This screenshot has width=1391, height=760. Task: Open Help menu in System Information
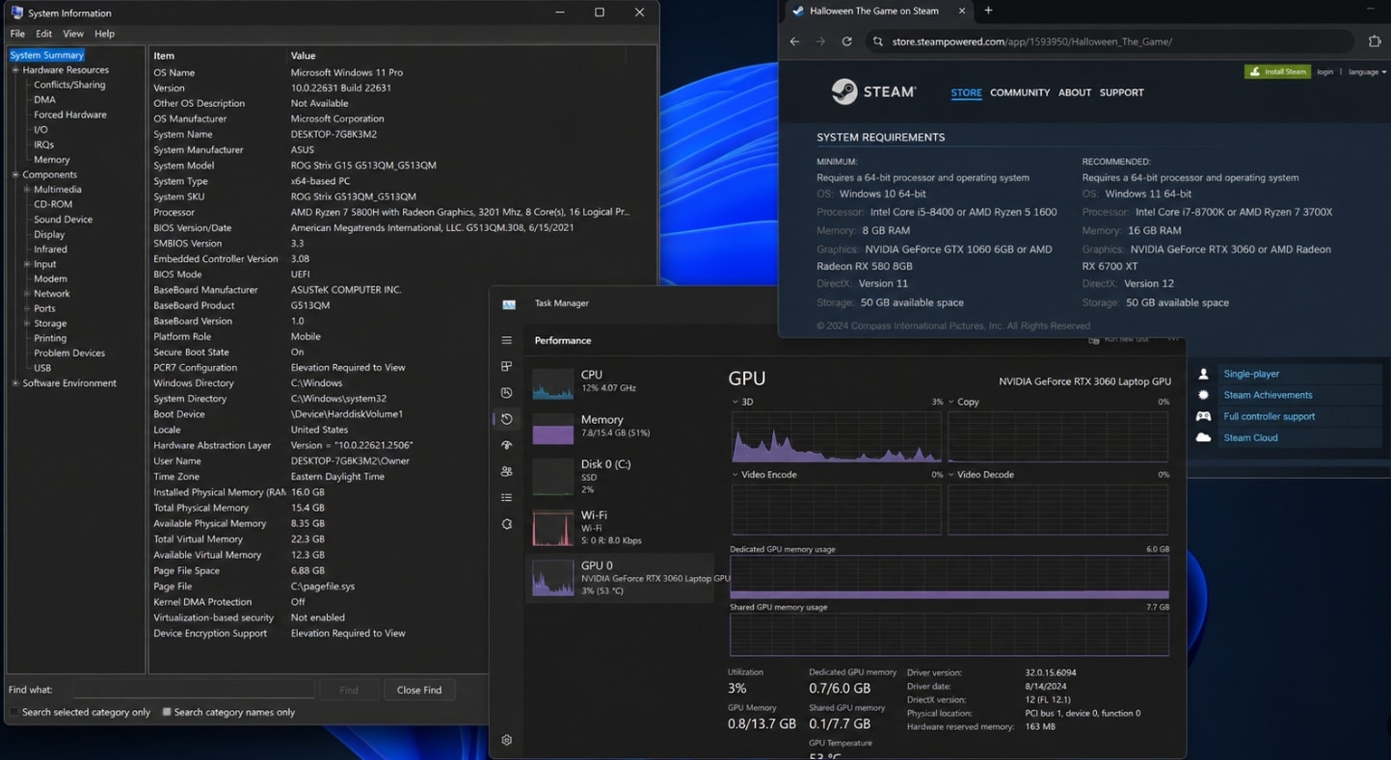pos(104,34)
